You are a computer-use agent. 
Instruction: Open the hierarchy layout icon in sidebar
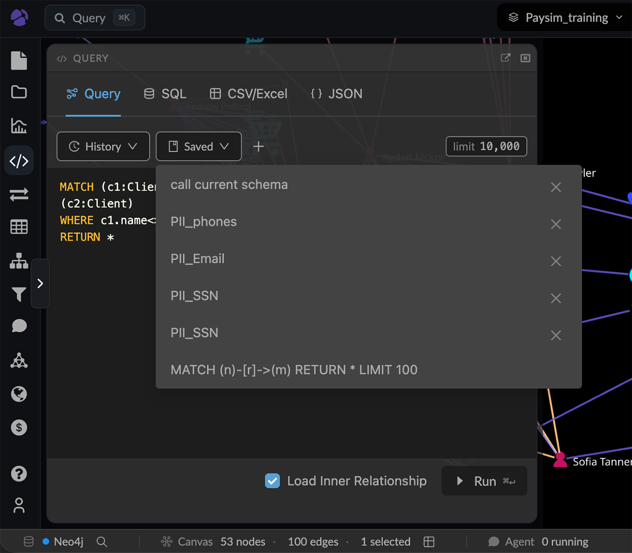click(19, 261)
